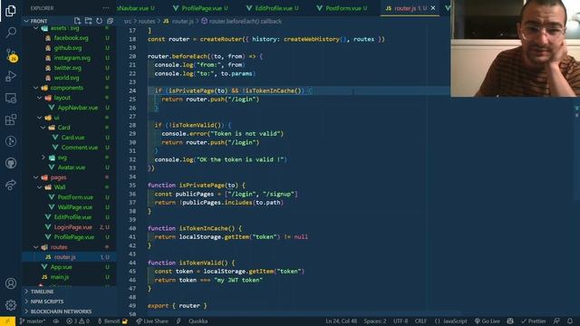
Task: Click the UTF-8 encoding selector
Action: tap(401, 321)
